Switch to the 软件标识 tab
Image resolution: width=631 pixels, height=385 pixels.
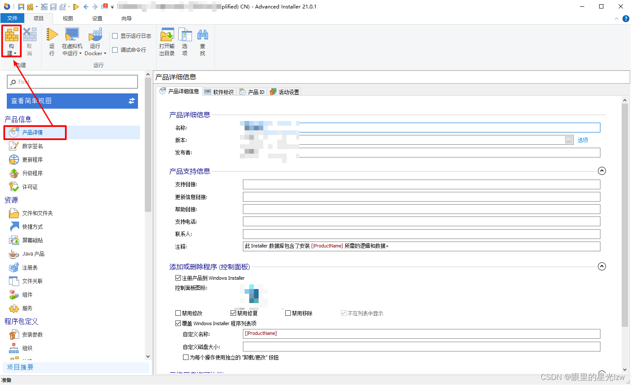pyautogui.click(x=219, y=91)
